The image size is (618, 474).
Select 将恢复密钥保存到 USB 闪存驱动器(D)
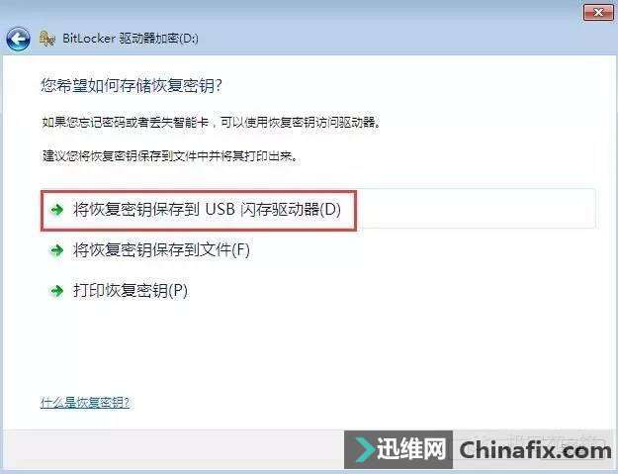(207, 210)
